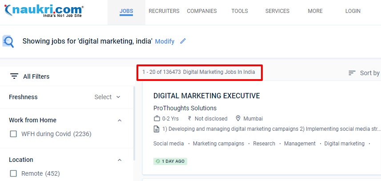Screen dimensions: 381x181
Task: Open the Freshness Select dropdown
Action: pos(108,97)
